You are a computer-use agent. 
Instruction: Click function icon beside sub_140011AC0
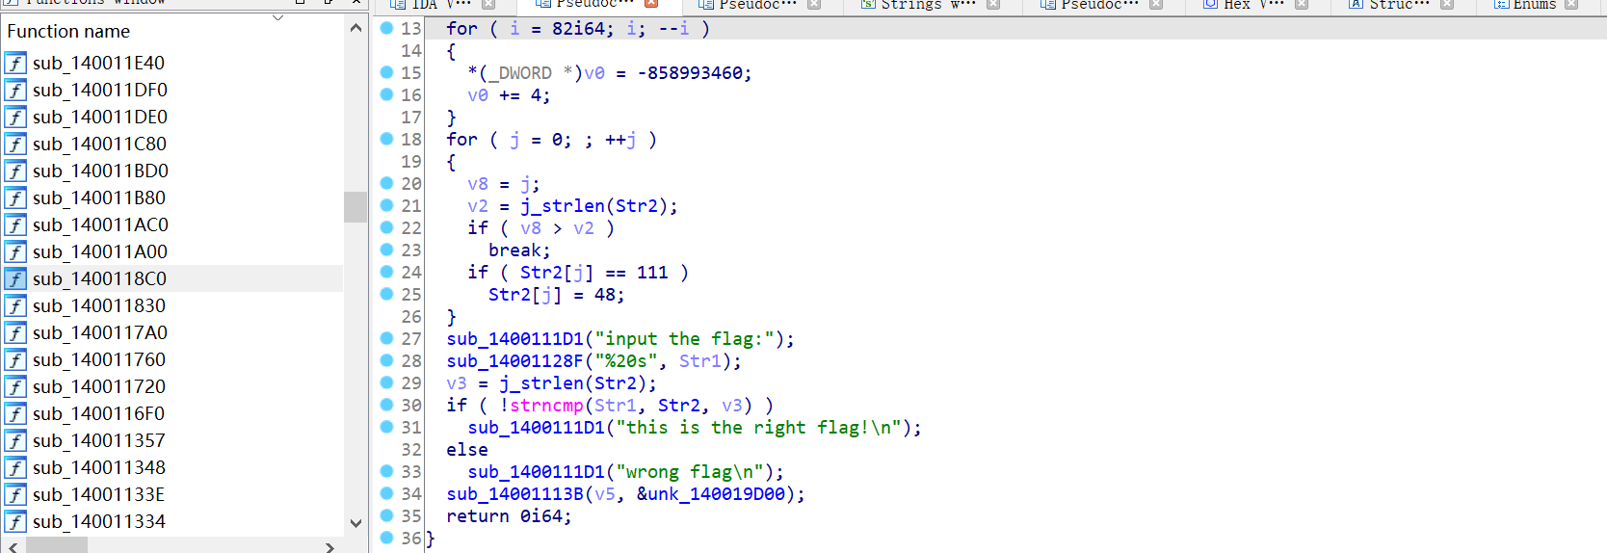click(x=15, y=225)
